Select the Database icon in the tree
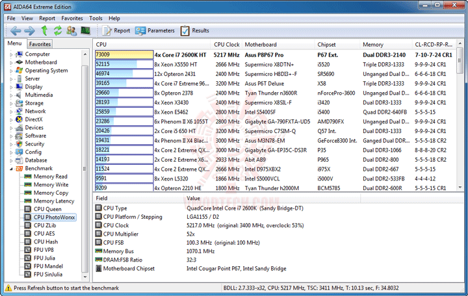Viewport: 468px width, 296px height. tap(19, 160)
